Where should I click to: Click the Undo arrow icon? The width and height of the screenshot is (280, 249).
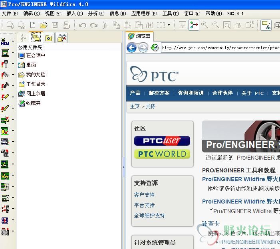click(x=83, y=25)
